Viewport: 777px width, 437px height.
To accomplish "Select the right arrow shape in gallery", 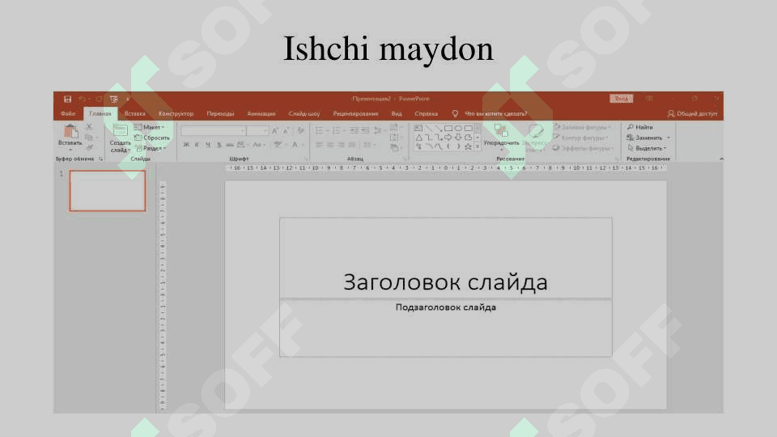I will (x=448, y=138).
